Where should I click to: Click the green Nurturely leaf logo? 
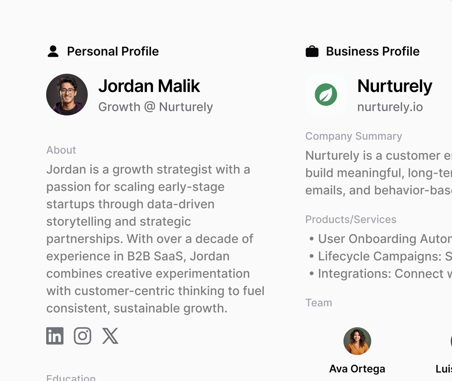coord(326,94)
